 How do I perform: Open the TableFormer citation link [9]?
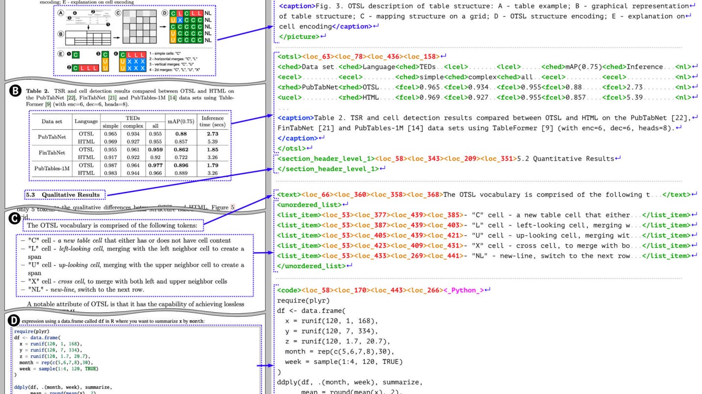(48, 104)
